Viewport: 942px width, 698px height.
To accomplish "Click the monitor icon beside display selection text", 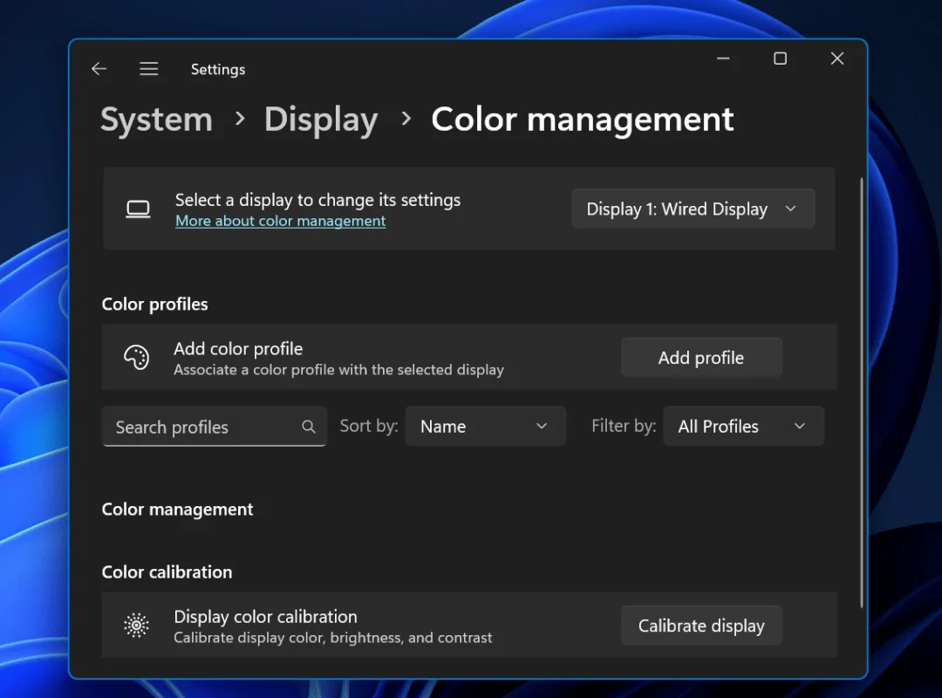I will pyautogui.click(x=138, y=209).
